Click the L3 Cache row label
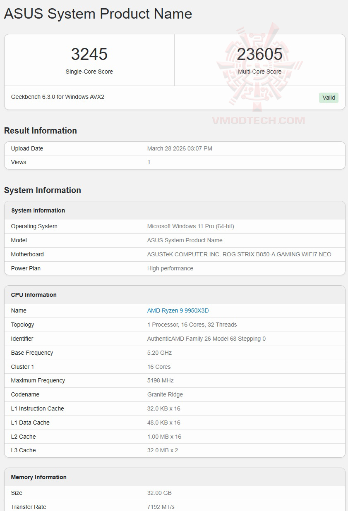The width and height of the screenshot is (348, 511). (x=24, y=450)
